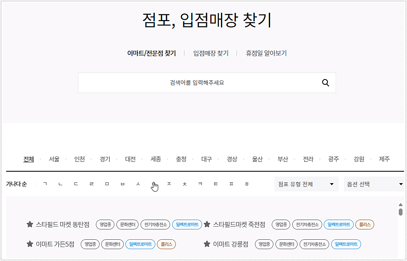Click the 가나다 순 sort label
The width and height of the screenshot is (407, 261).
[x=16, y=184]
